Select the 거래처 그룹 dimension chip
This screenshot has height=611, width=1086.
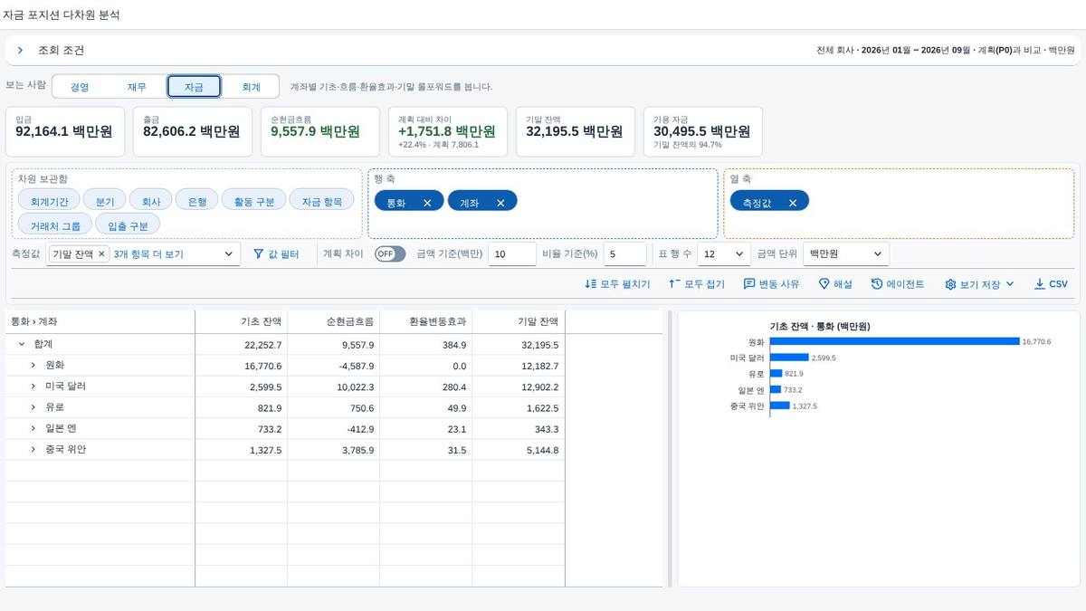pyautogui.click(x=55, y=224)
